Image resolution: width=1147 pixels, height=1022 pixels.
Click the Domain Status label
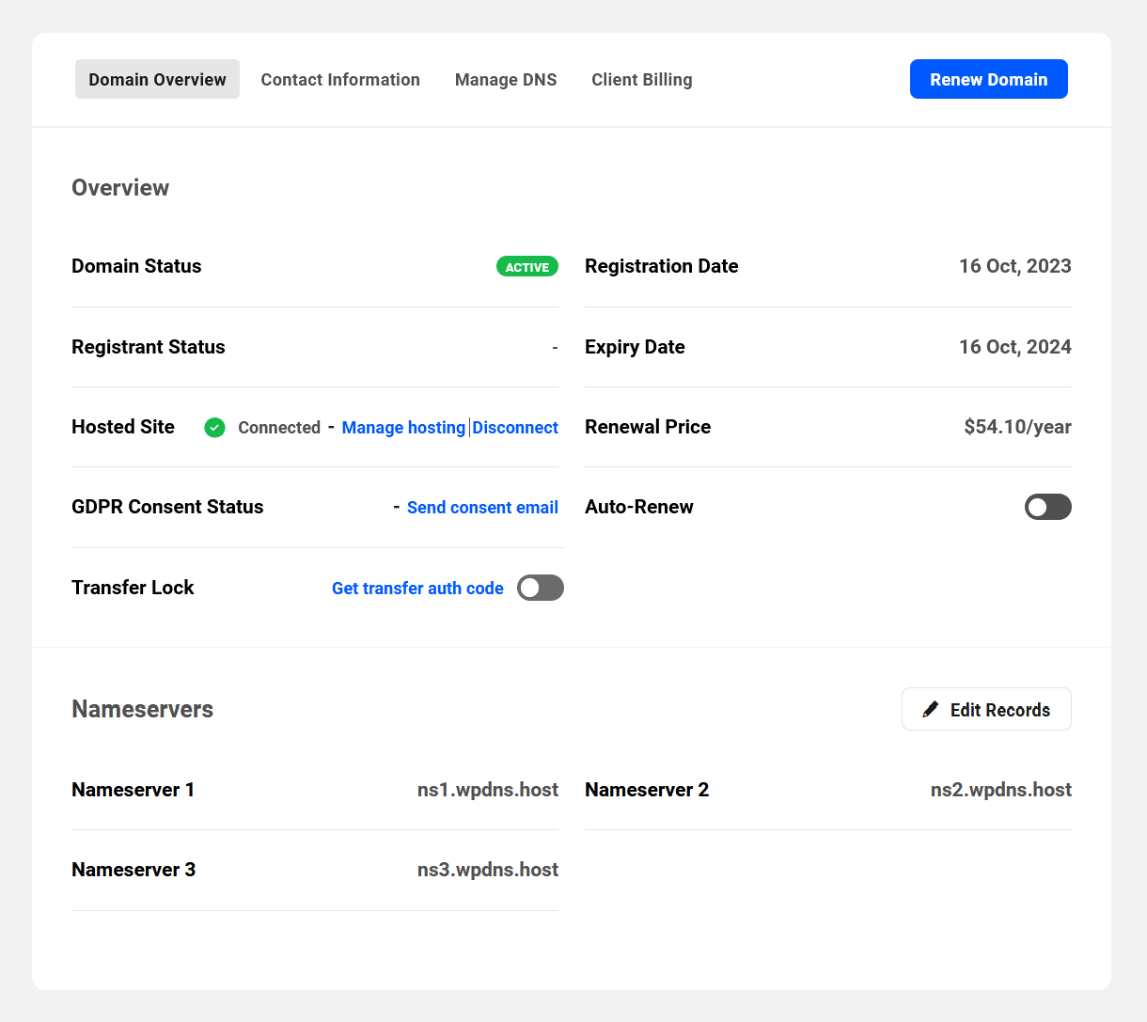(x=136, y=266)
